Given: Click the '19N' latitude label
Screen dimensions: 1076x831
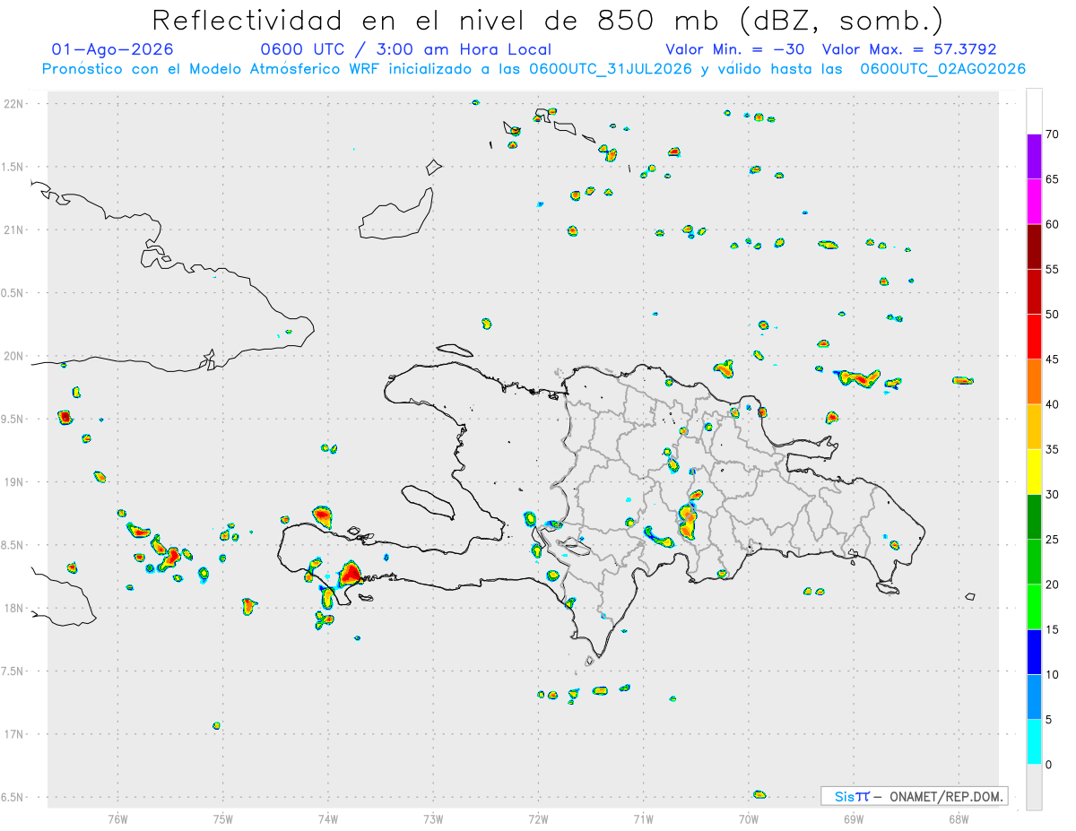Looking at the screenshot, I should (13, 482).
